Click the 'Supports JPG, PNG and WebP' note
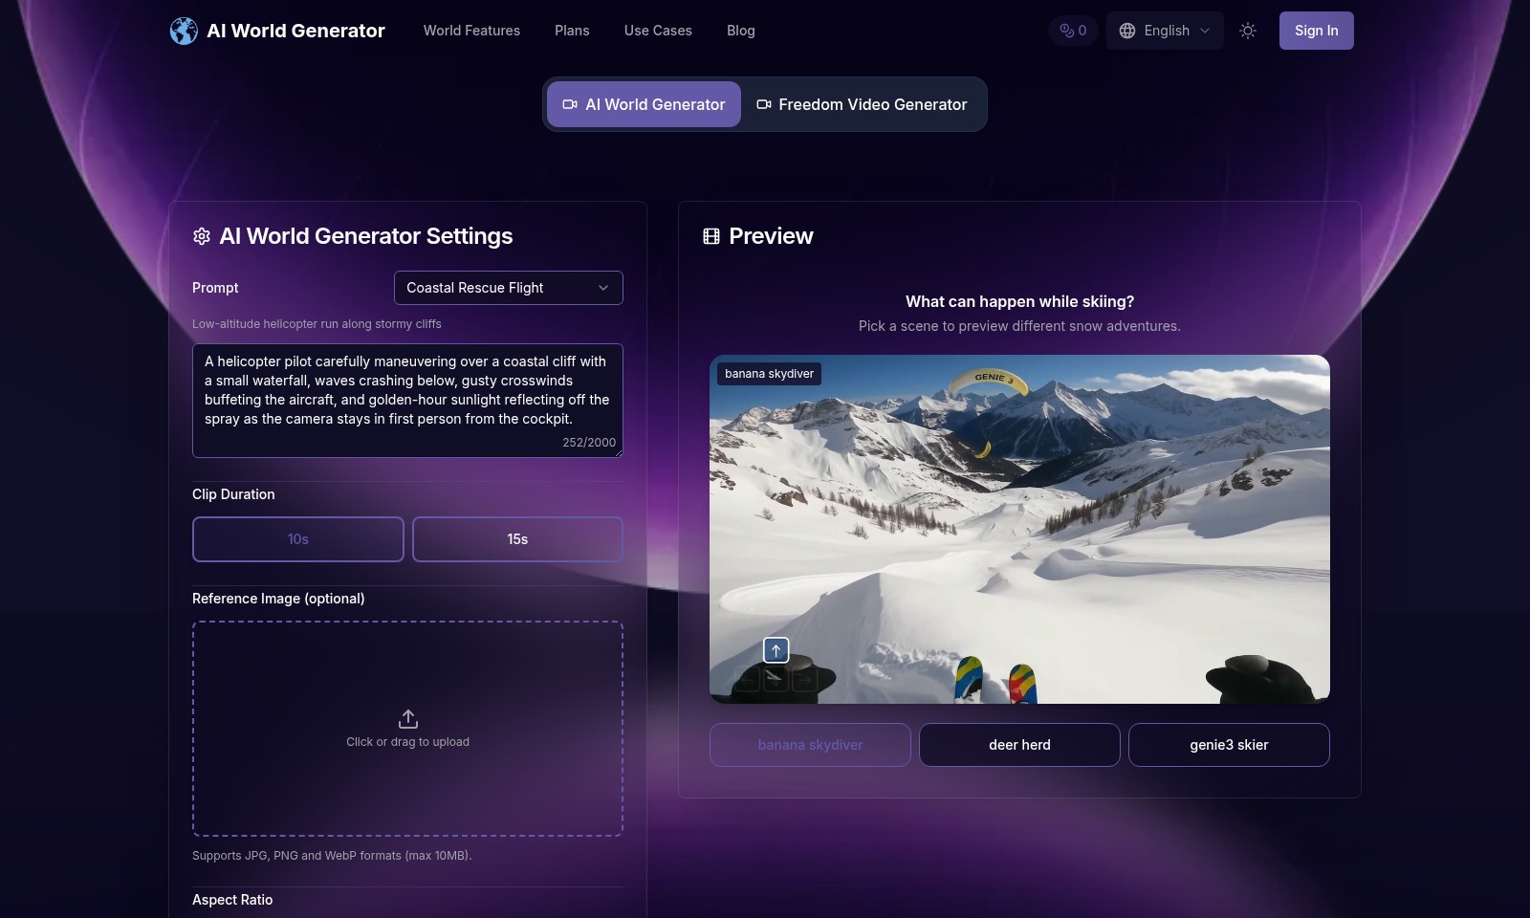1530x918 pixels. pyautogui.click(x=332, y=856)
